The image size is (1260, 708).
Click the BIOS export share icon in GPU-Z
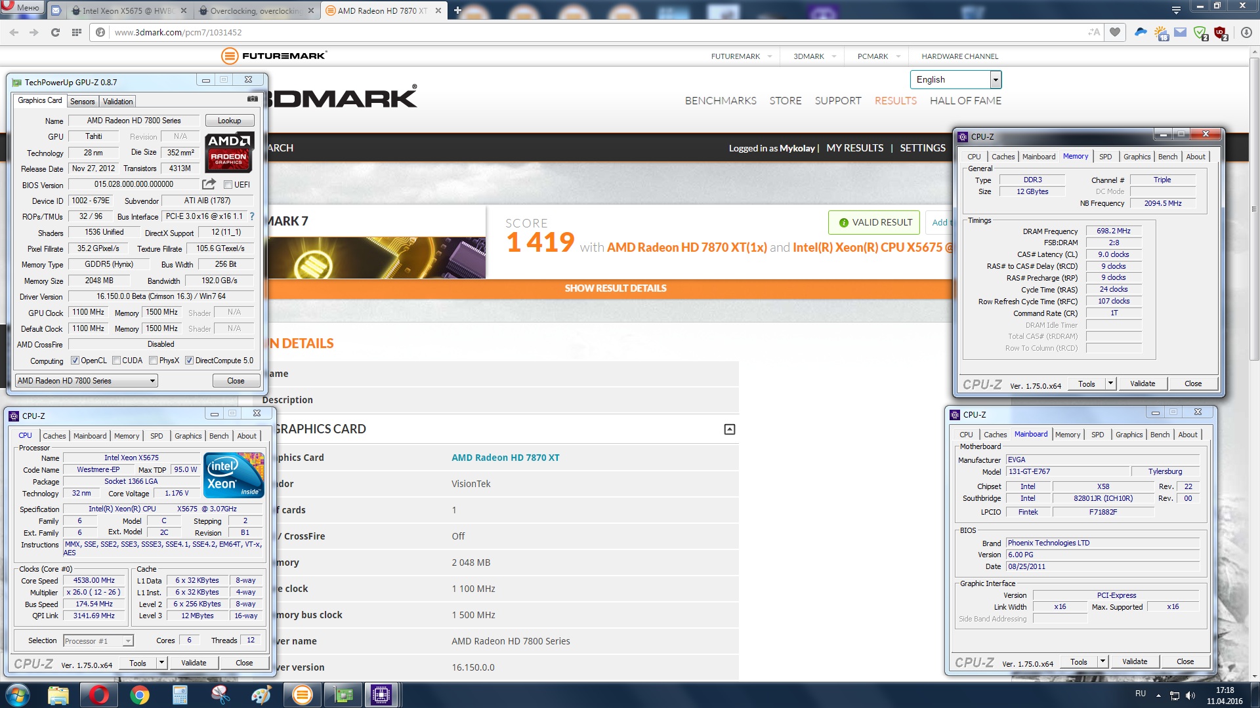(x=209, y=184)
